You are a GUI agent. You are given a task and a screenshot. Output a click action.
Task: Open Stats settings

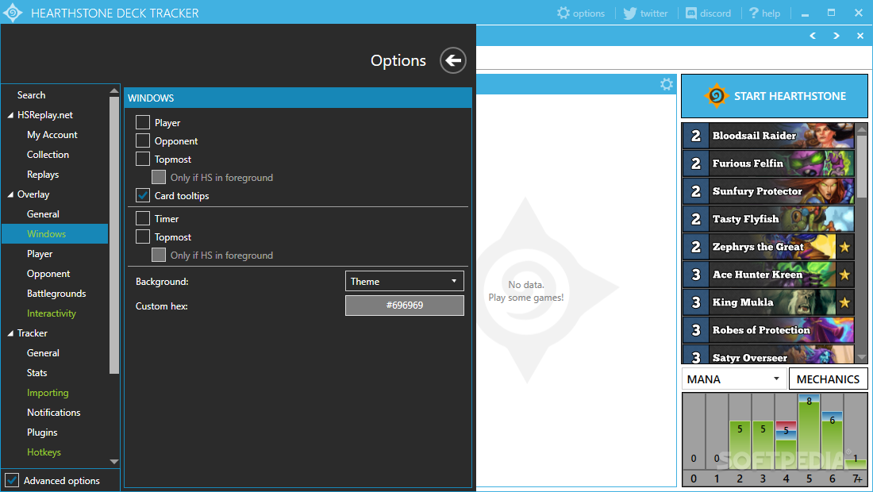(37, 373)
